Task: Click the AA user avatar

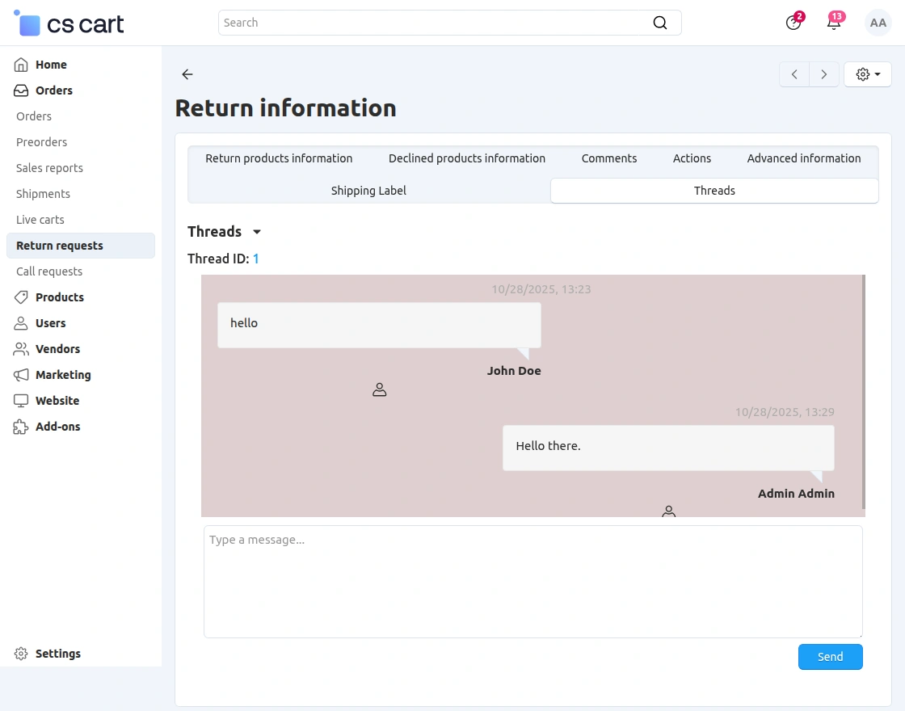Action: click(x=878, y=23)
